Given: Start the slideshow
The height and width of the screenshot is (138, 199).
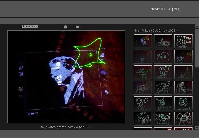Looking at the screenshot, I should [x=30, y=26].
